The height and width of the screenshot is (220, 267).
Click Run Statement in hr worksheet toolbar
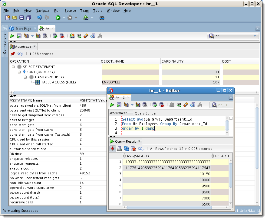[12, 36]
